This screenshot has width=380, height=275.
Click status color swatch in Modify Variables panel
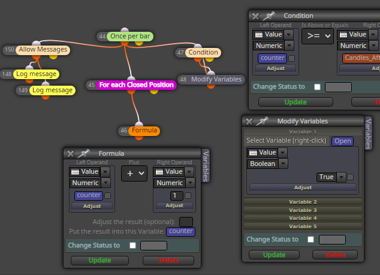(x=332, y=240)
